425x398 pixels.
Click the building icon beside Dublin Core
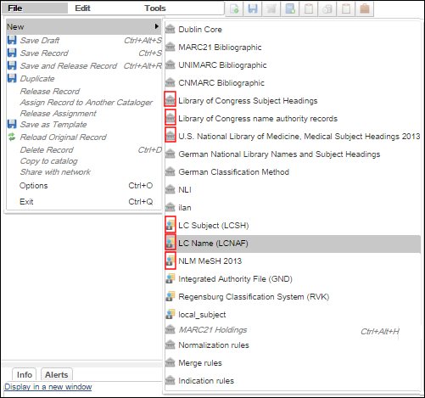171,29
